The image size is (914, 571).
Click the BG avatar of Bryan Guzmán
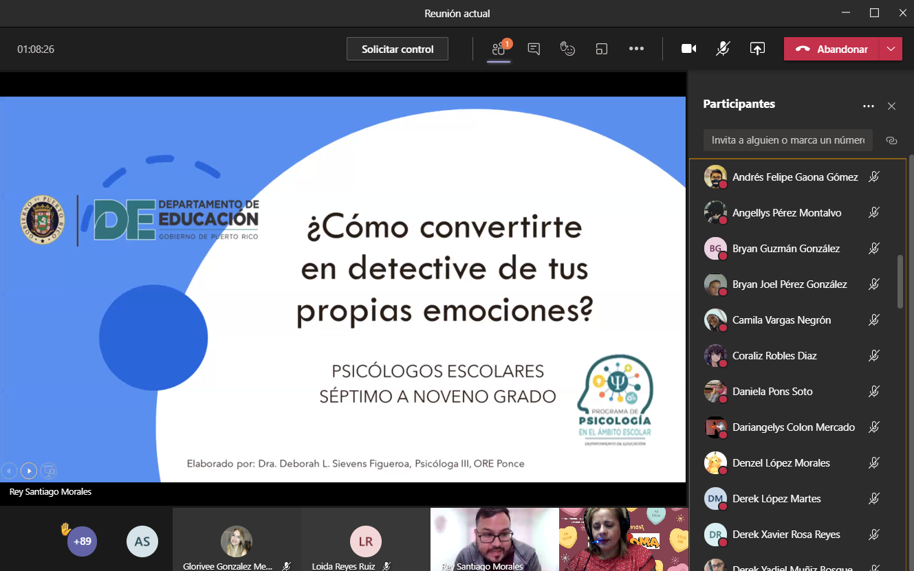pyautogui.click(x=715, y=248)
